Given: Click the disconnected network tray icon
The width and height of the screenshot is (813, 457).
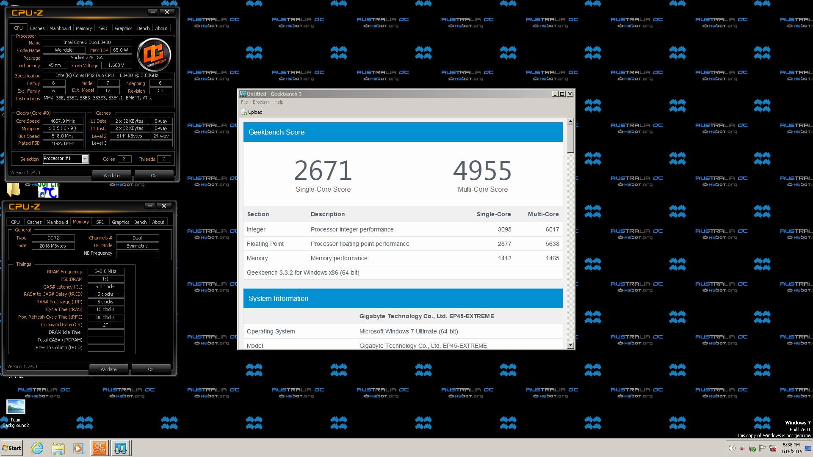Looking at the screenshot, I should (773, 448).
